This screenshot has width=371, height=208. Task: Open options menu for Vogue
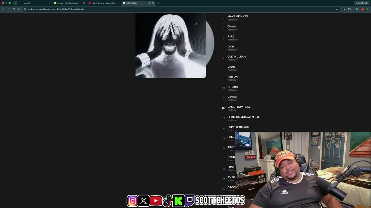click(x=301, y=68)
